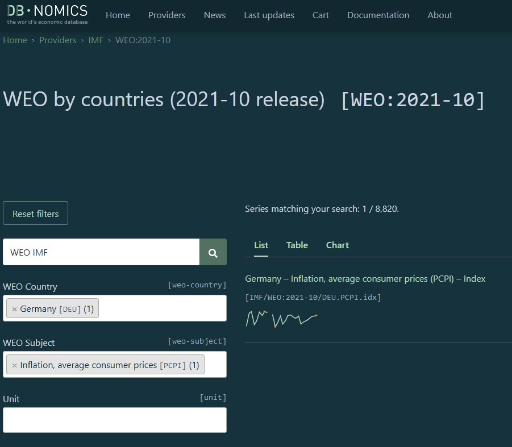This screenshot has width=512, height=447.
Task: Focus the search field containing WEO IMF
Action: pos(101,252)
